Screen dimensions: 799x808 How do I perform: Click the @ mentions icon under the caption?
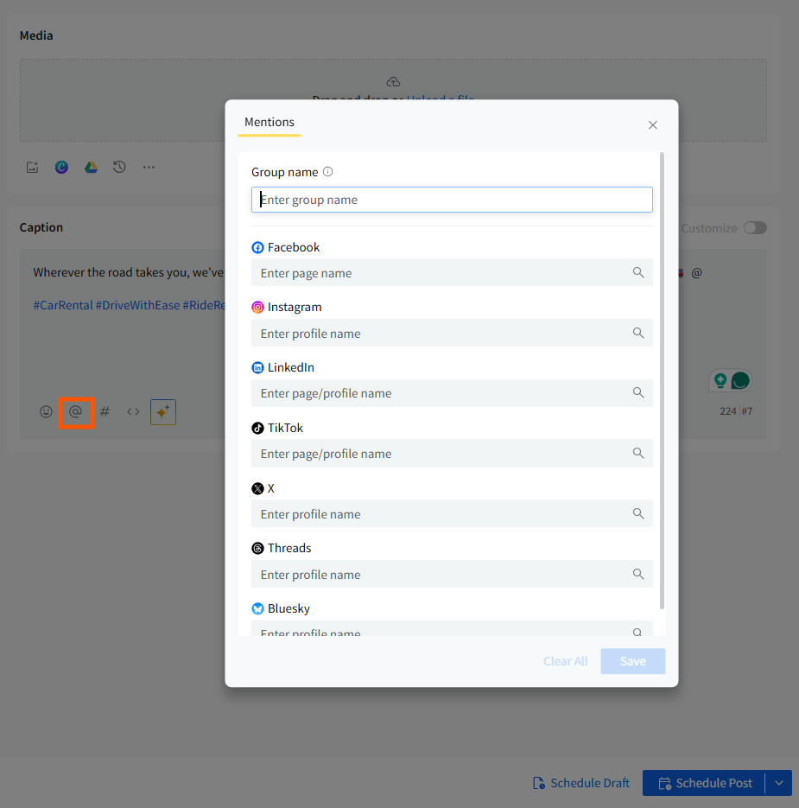(x=76, y=411)
